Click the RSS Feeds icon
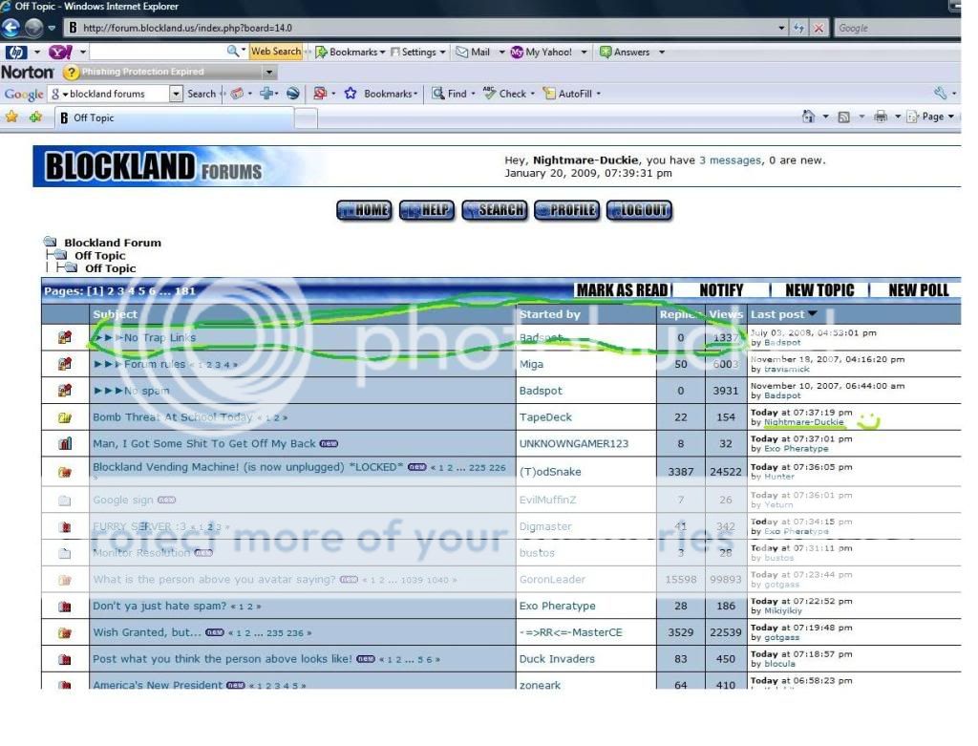 click(x=844, y=117)
